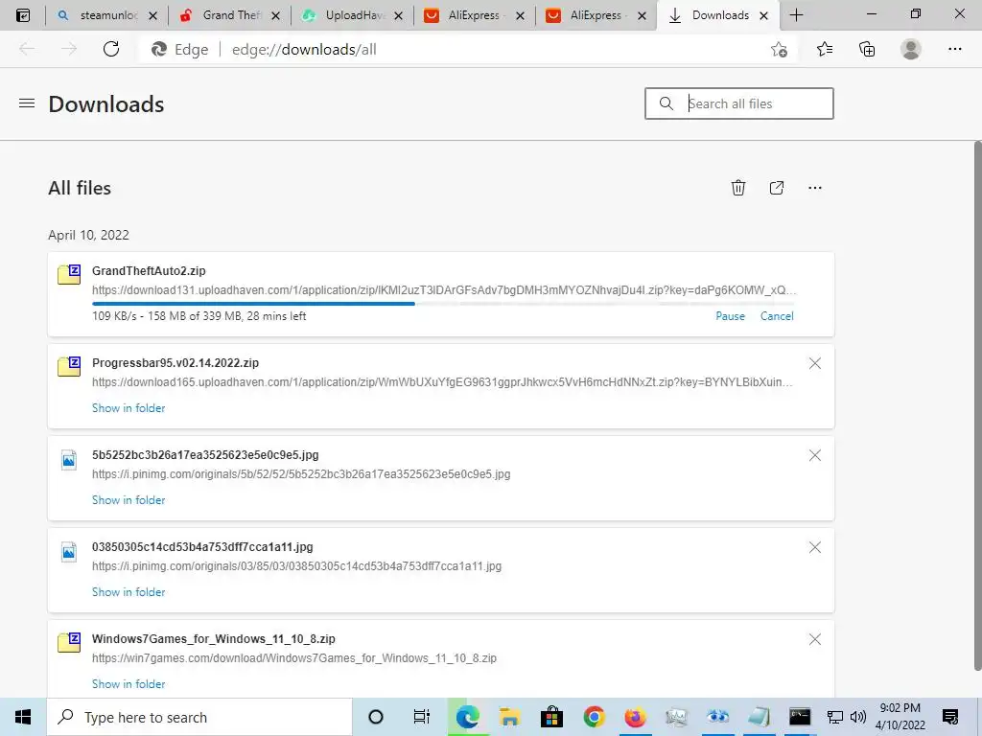The image size is (982, 736).
Task: Show Windows7Games zip in folder
Action: [x=129, y=684]
